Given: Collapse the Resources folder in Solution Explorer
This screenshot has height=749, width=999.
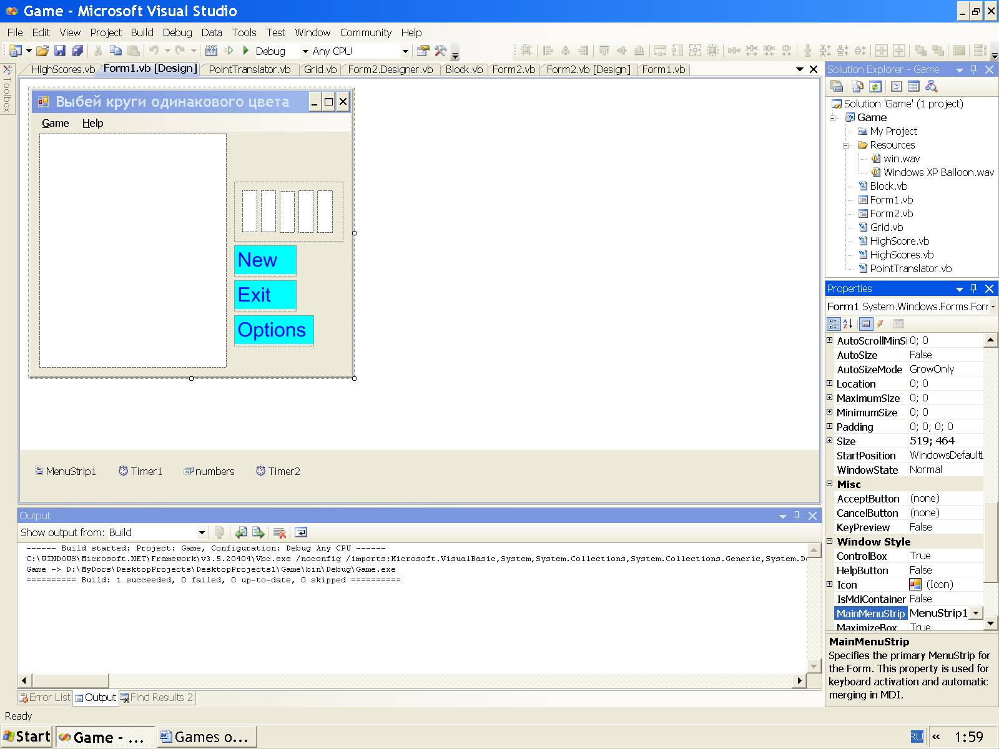Looking at the screenshot, I should (846, 145).
